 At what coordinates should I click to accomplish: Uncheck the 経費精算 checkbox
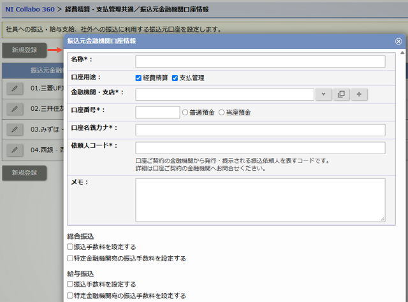point(138,78)
